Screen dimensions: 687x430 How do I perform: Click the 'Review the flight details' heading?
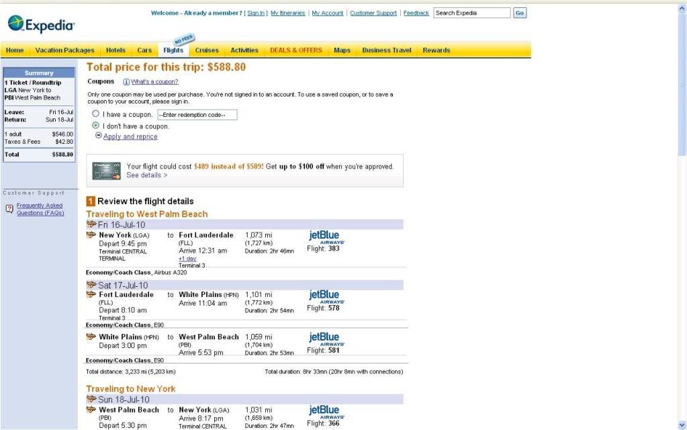146,201
